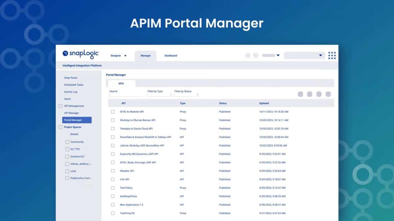Open SFDC, Slack, Docusign, SAP API

[138, 162]
